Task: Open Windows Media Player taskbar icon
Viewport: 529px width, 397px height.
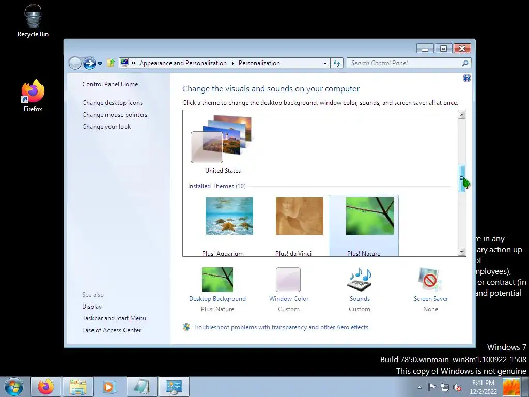Action: point(108,387)
